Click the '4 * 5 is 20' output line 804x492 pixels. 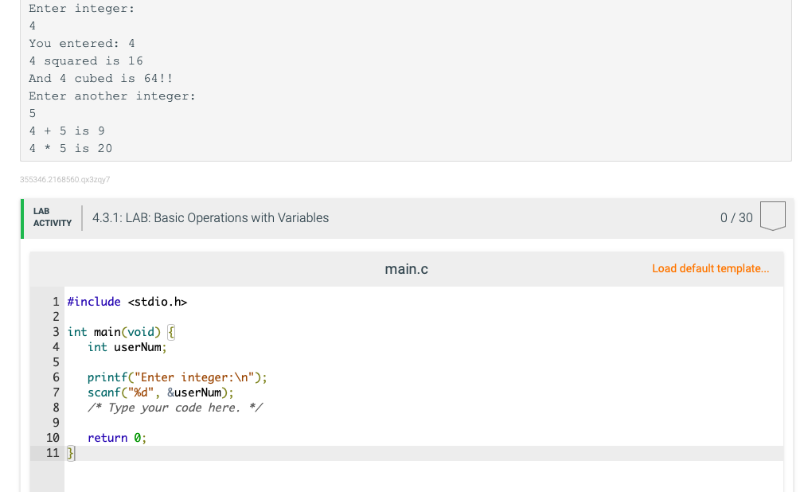(x=71, y=148)
